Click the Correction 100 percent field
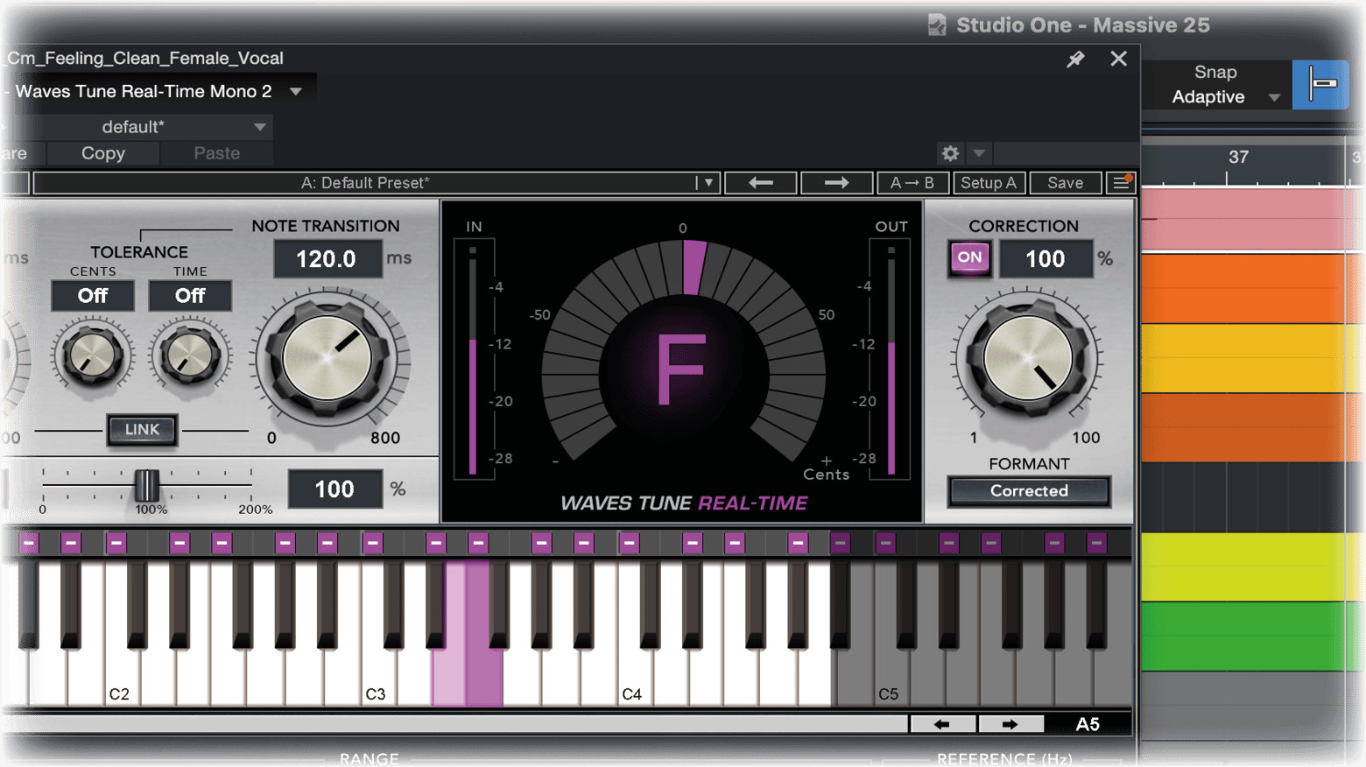 pos(1046,259)
